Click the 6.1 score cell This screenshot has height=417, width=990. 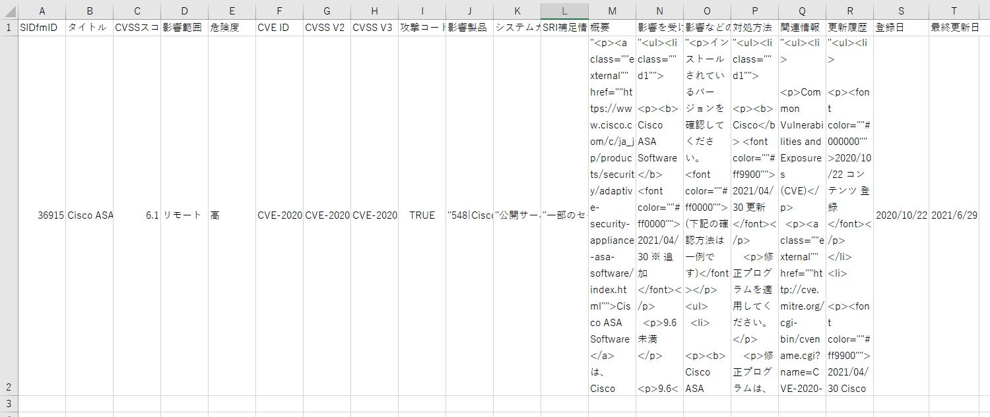137,215
